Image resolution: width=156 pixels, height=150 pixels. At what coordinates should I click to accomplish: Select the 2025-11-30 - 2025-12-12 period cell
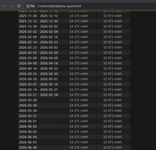[38, 16]
